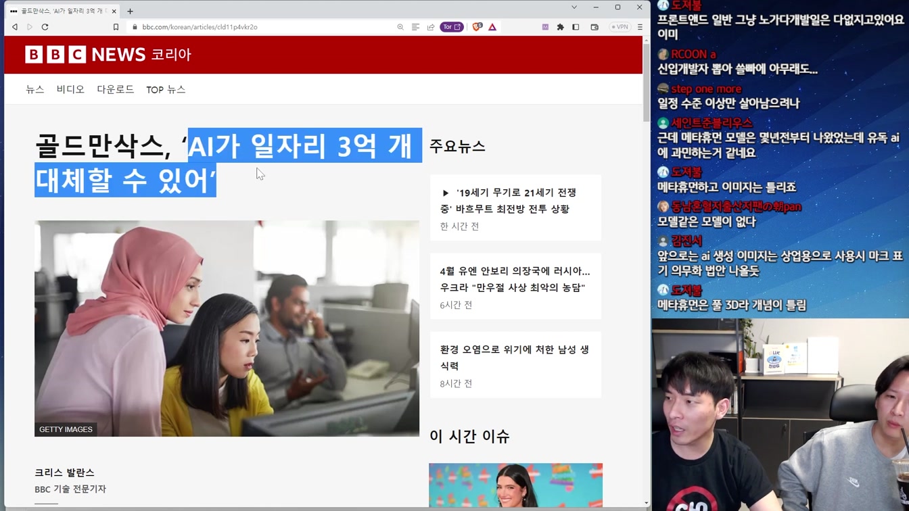Click '8시간 전' timestamp
Viewport: 909px width, 511px height.
click(x=456, y=383)
